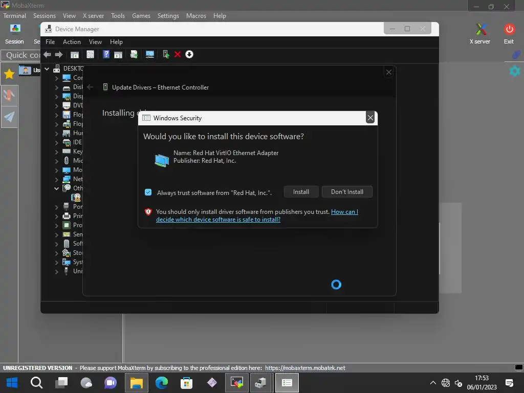Open the Properties toolbar icon in Device Manager
Viewport: 524px width, 393px height.
(x=90, y=54)
